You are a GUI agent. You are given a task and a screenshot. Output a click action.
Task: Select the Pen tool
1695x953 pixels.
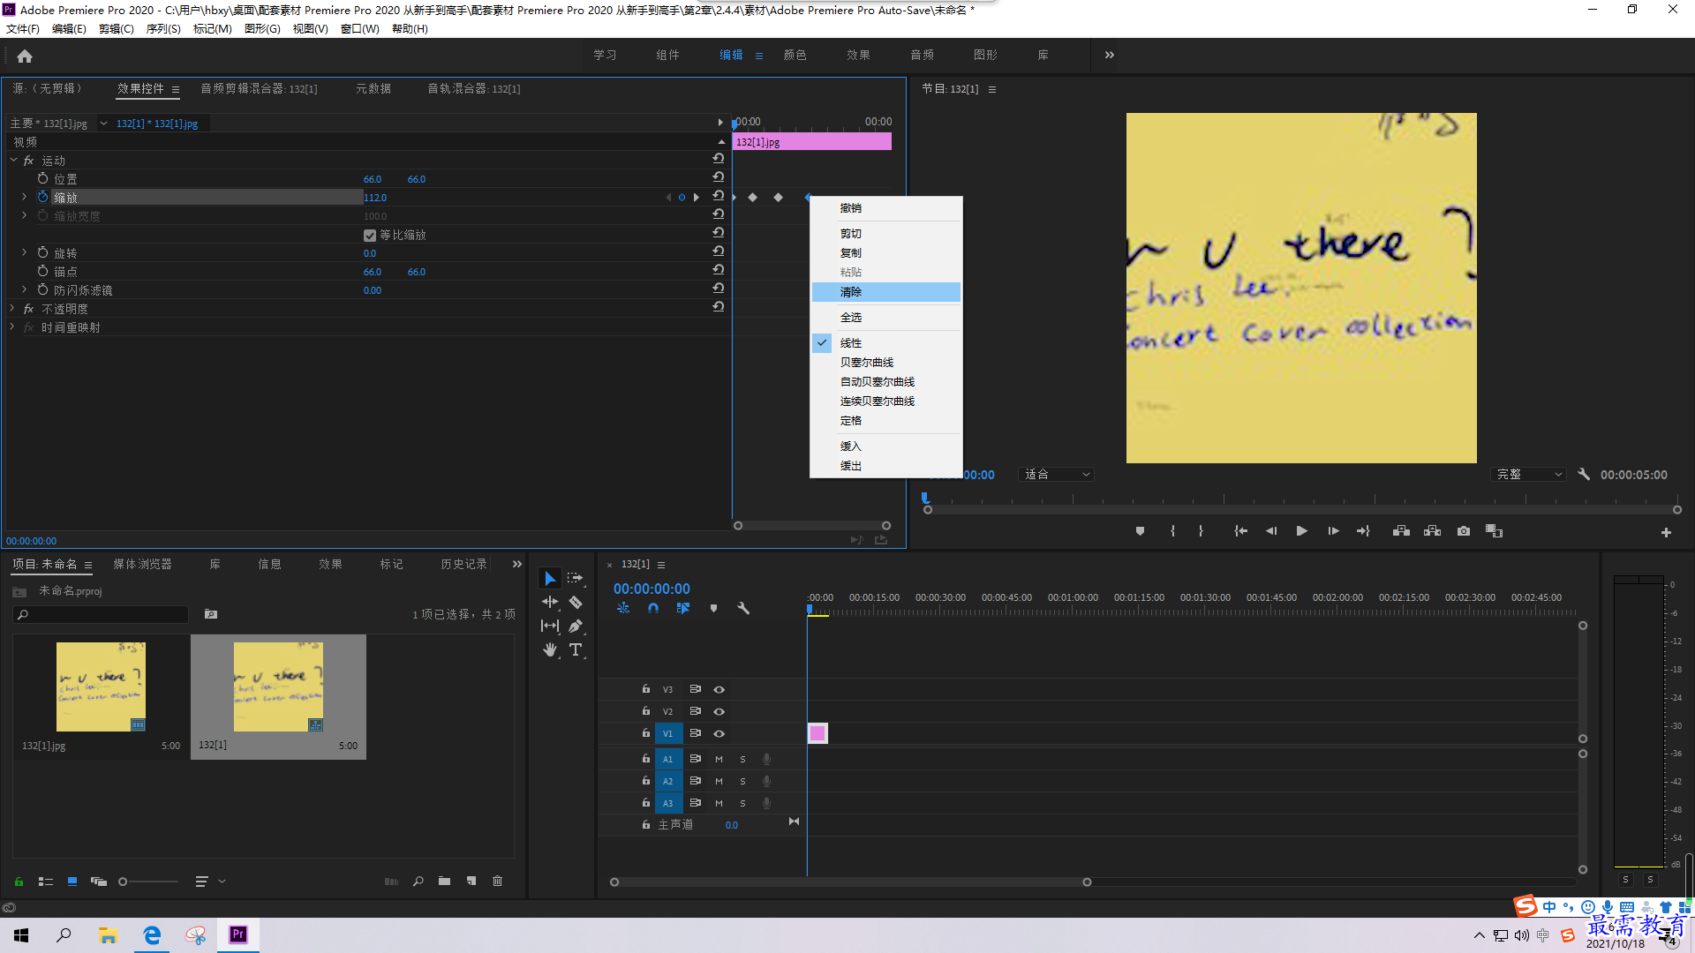pos(576,626)
